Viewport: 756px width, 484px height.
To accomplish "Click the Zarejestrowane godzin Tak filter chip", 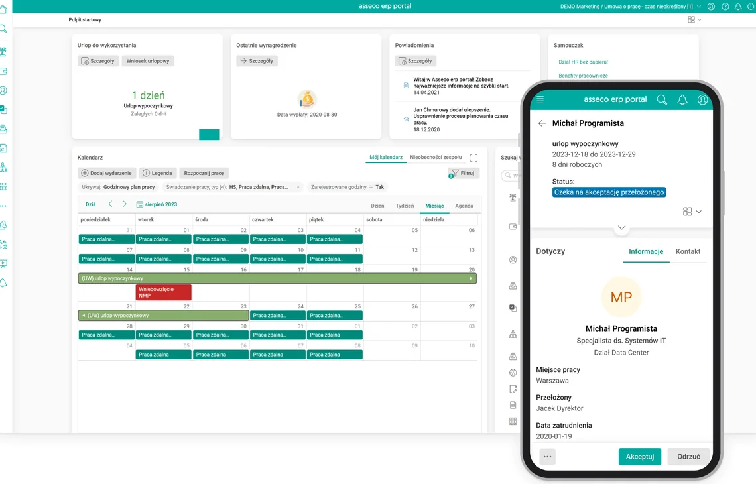I will (347, 187).
